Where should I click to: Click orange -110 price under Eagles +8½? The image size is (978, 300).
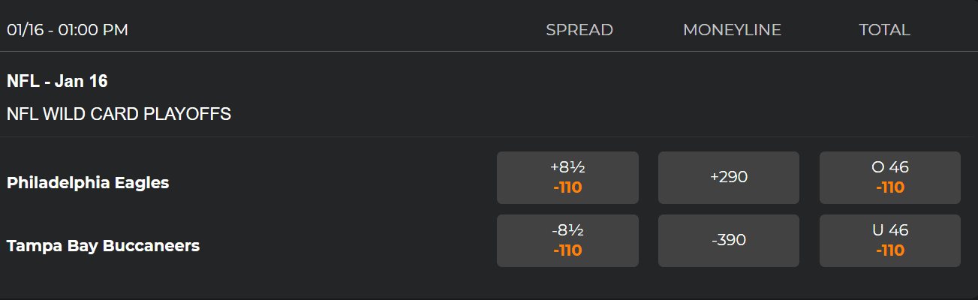pos(567,187)
